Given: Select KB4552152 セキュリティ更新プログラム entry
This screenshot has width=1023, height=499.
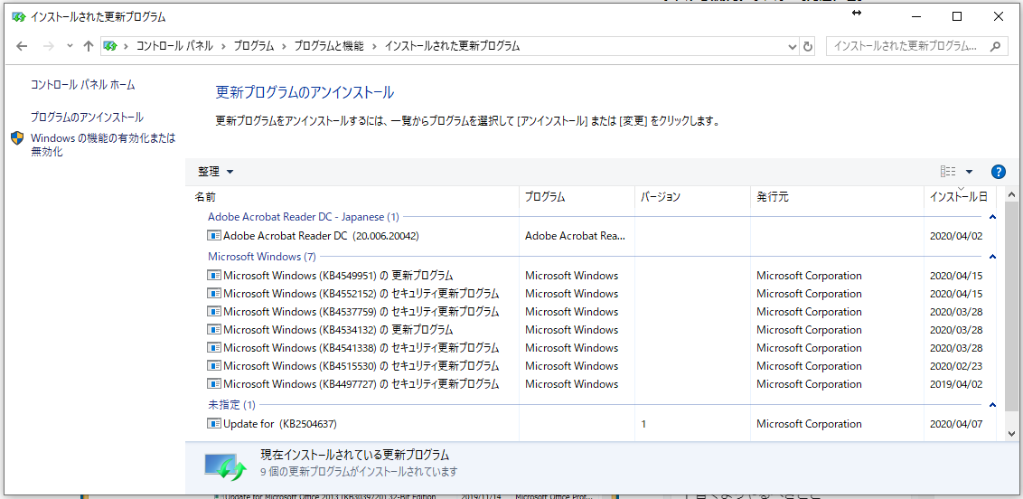Looking at the screenshot, I should pyautogui.click(x=361, y=294).
